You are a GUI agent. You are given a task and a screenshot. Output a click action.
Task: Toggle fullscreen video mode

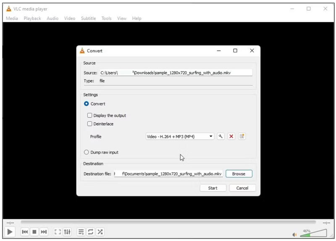pos(58,232)
